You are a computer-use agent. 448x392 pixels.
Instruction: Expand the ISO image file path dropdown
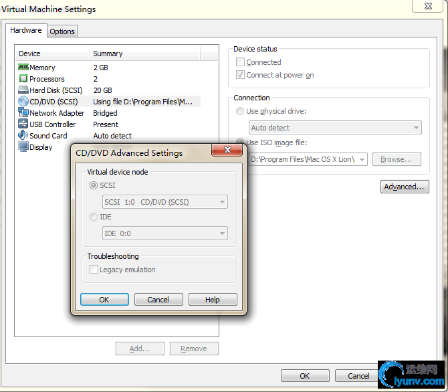(x=362, y=159)
